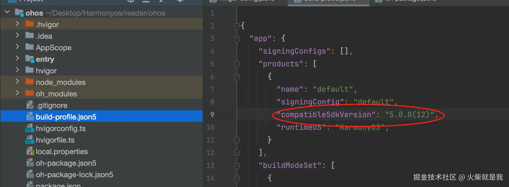The image size is (509, 187).
Task: Click the "signingConfigs" key on line 4
Action: click(294, 51)
